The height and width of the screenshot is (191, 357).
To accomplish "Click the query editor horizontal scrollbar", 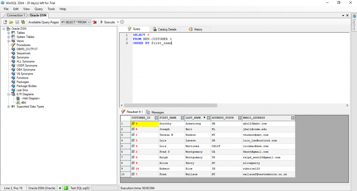I will coord(171,105).
